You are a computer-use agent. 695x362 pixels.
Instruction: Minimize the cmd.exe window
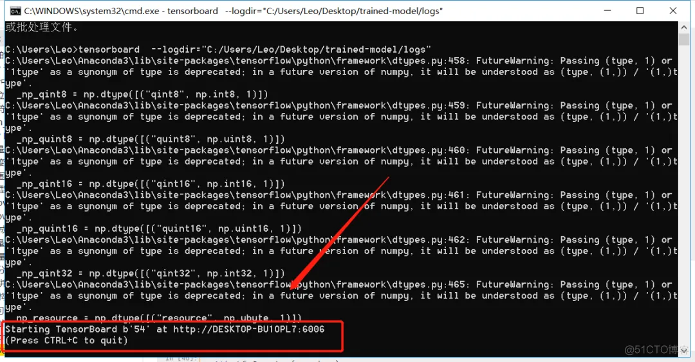(607, 11)
